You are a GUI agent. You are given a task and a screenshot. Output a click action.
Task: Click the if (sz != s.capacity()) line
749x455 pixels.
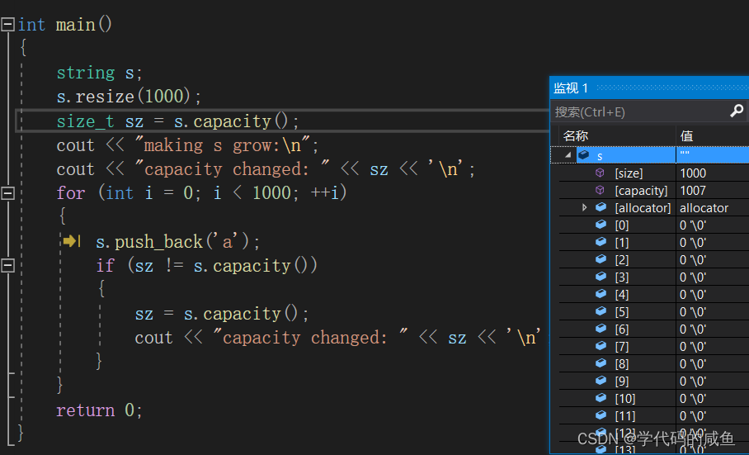pyautogui.click(x=207, y=265)
